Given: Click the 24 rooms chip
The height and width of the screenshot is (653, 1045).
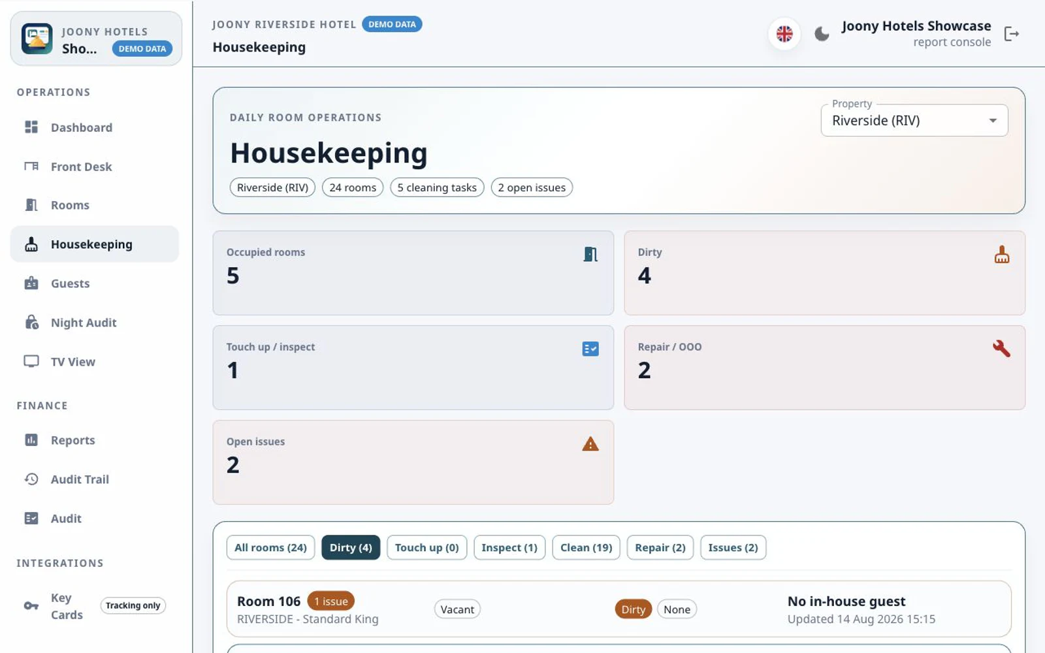Looking at the screenshot, I should click(353, 187).
